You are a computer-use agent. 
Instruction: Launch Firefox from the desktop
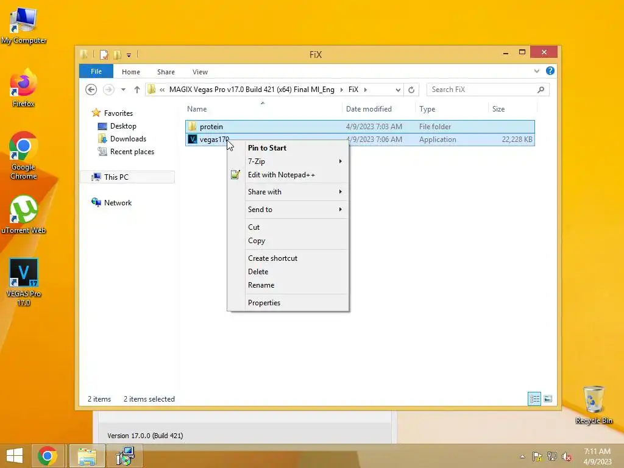click(x=24, y=88)
